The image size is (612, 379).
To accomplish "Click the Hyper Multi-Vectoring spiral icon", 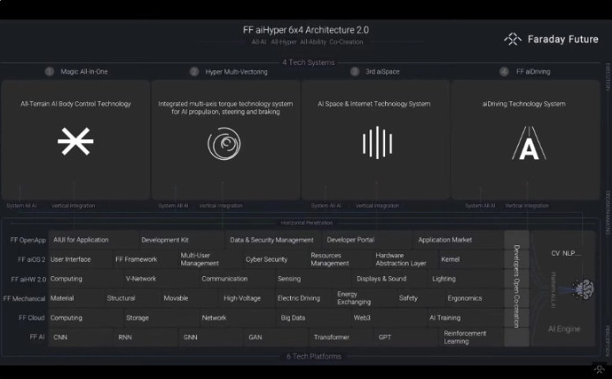I will tap(224, 143).
